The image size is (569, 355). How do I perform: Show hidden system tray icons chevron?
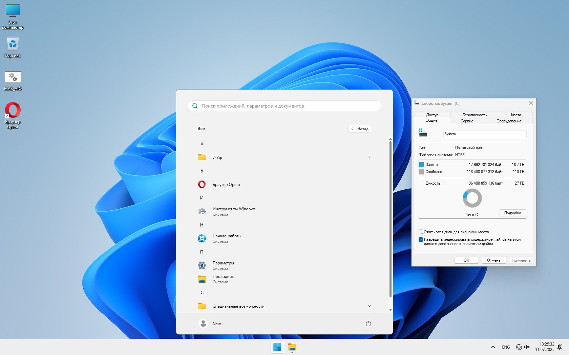[493, 347]
